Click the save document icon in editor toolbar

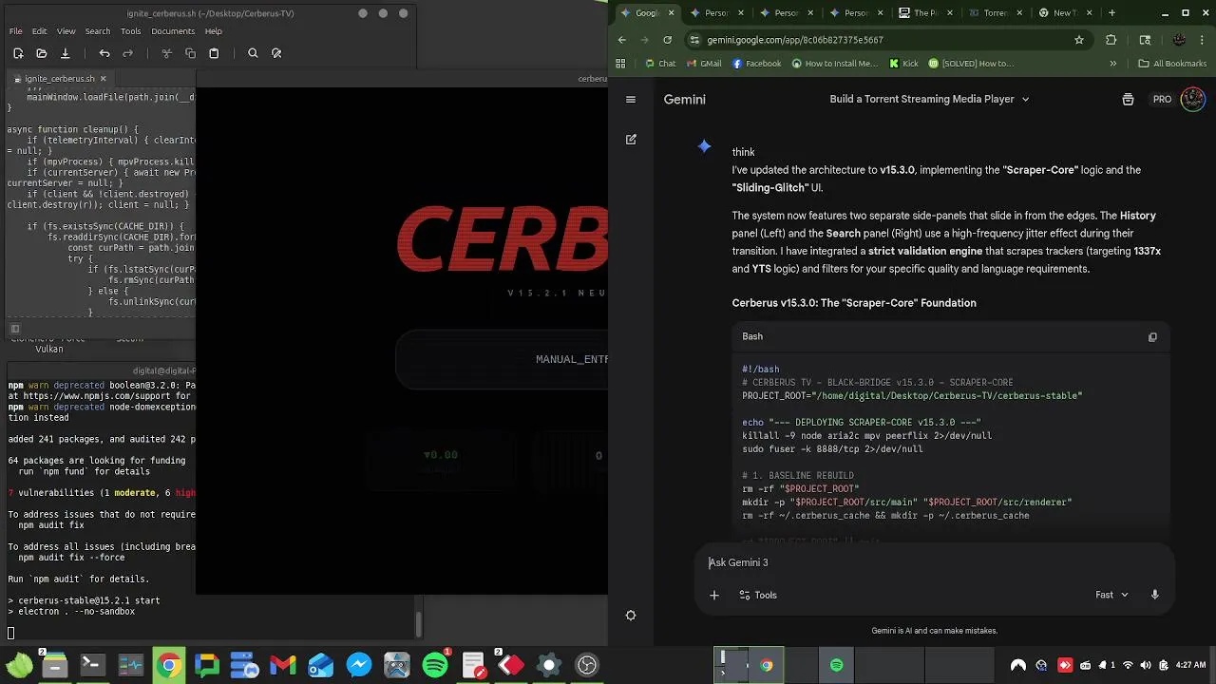[x=65, y=53]
